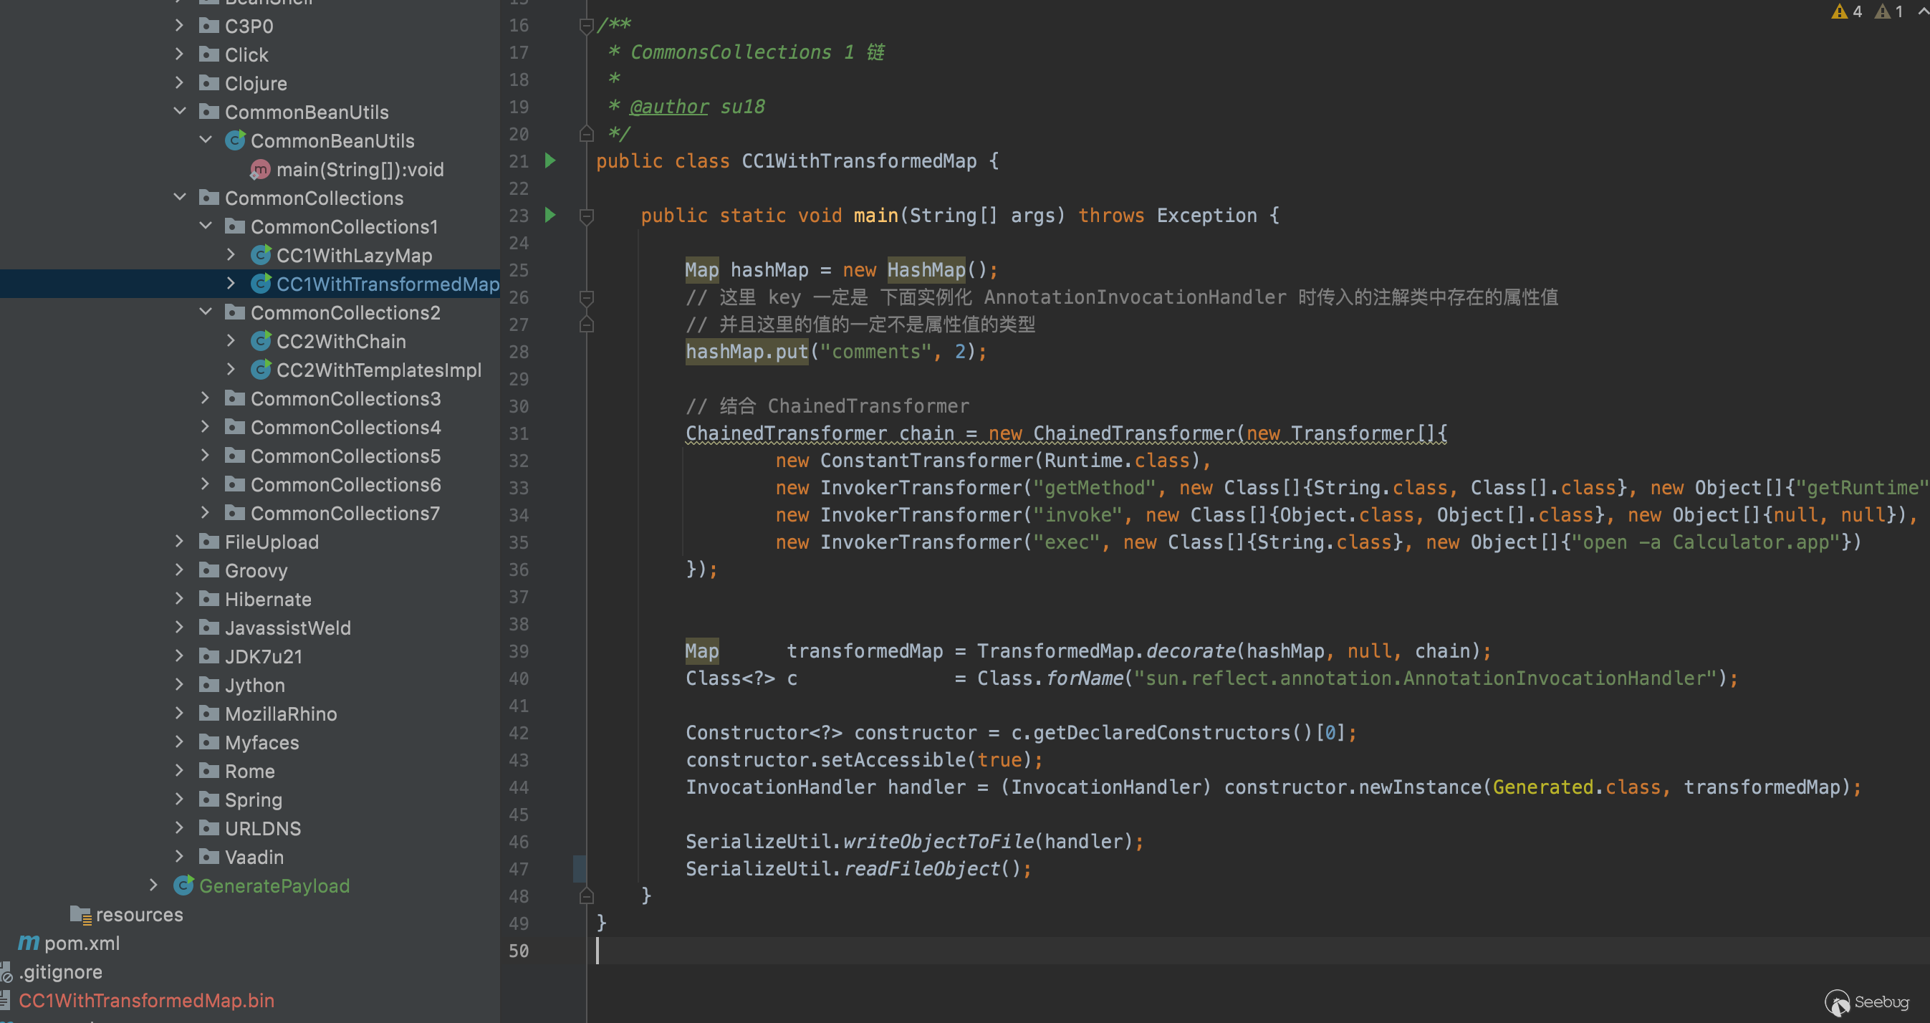Click the @author link in Javadoc

coord(668,107)
